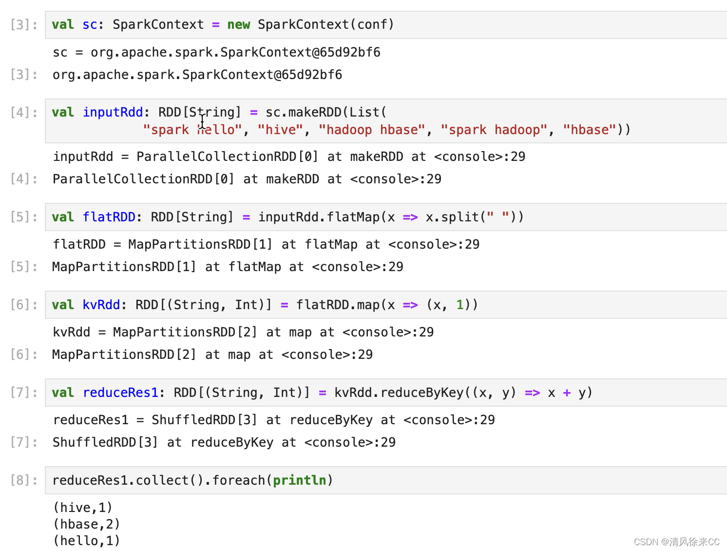Click result line 'MapPartitionsRDD[2] at map' beside output [6]

click(x=212, y=354)
